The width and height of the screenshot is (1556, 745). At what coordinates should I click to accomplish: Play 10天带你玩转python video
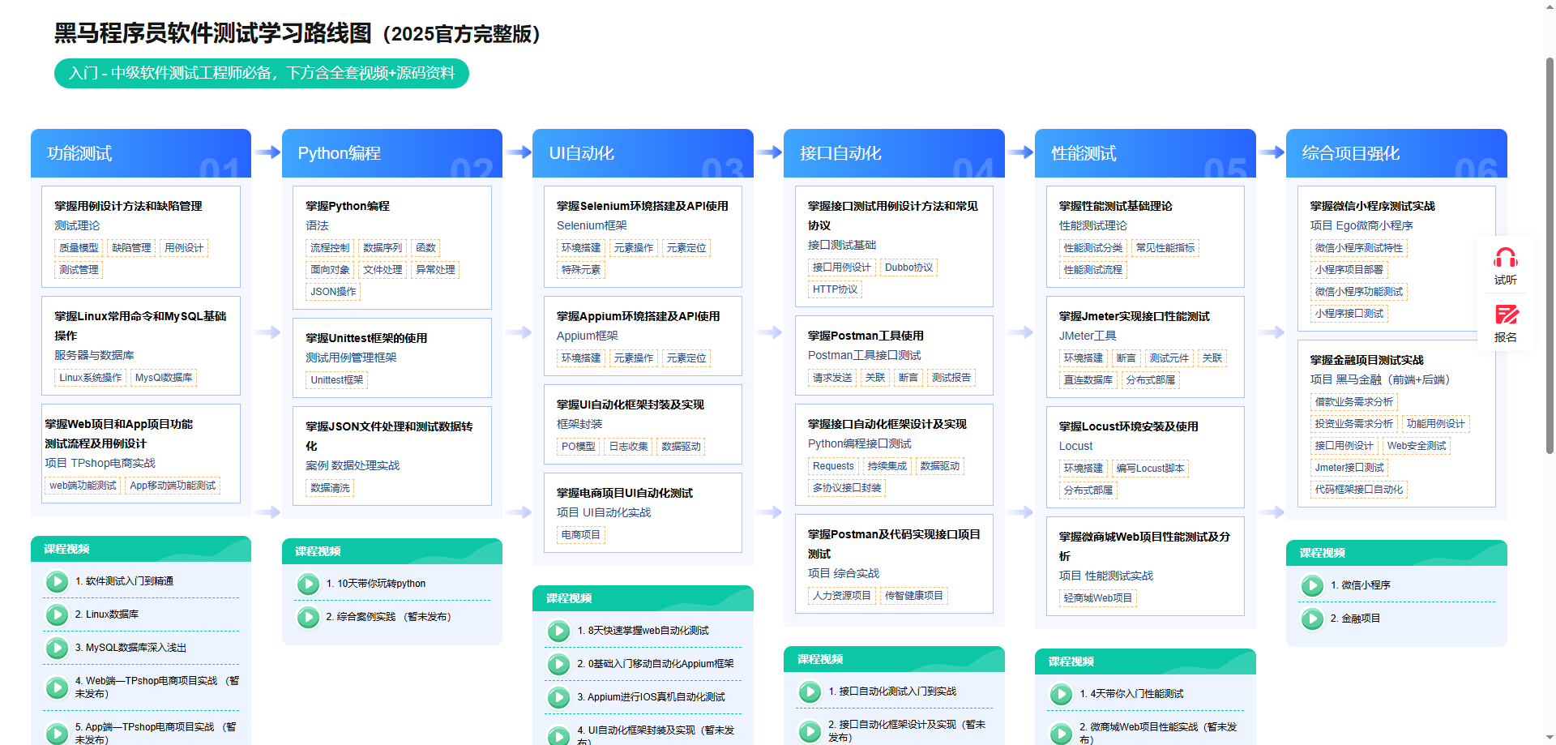[x=308, y=584]
